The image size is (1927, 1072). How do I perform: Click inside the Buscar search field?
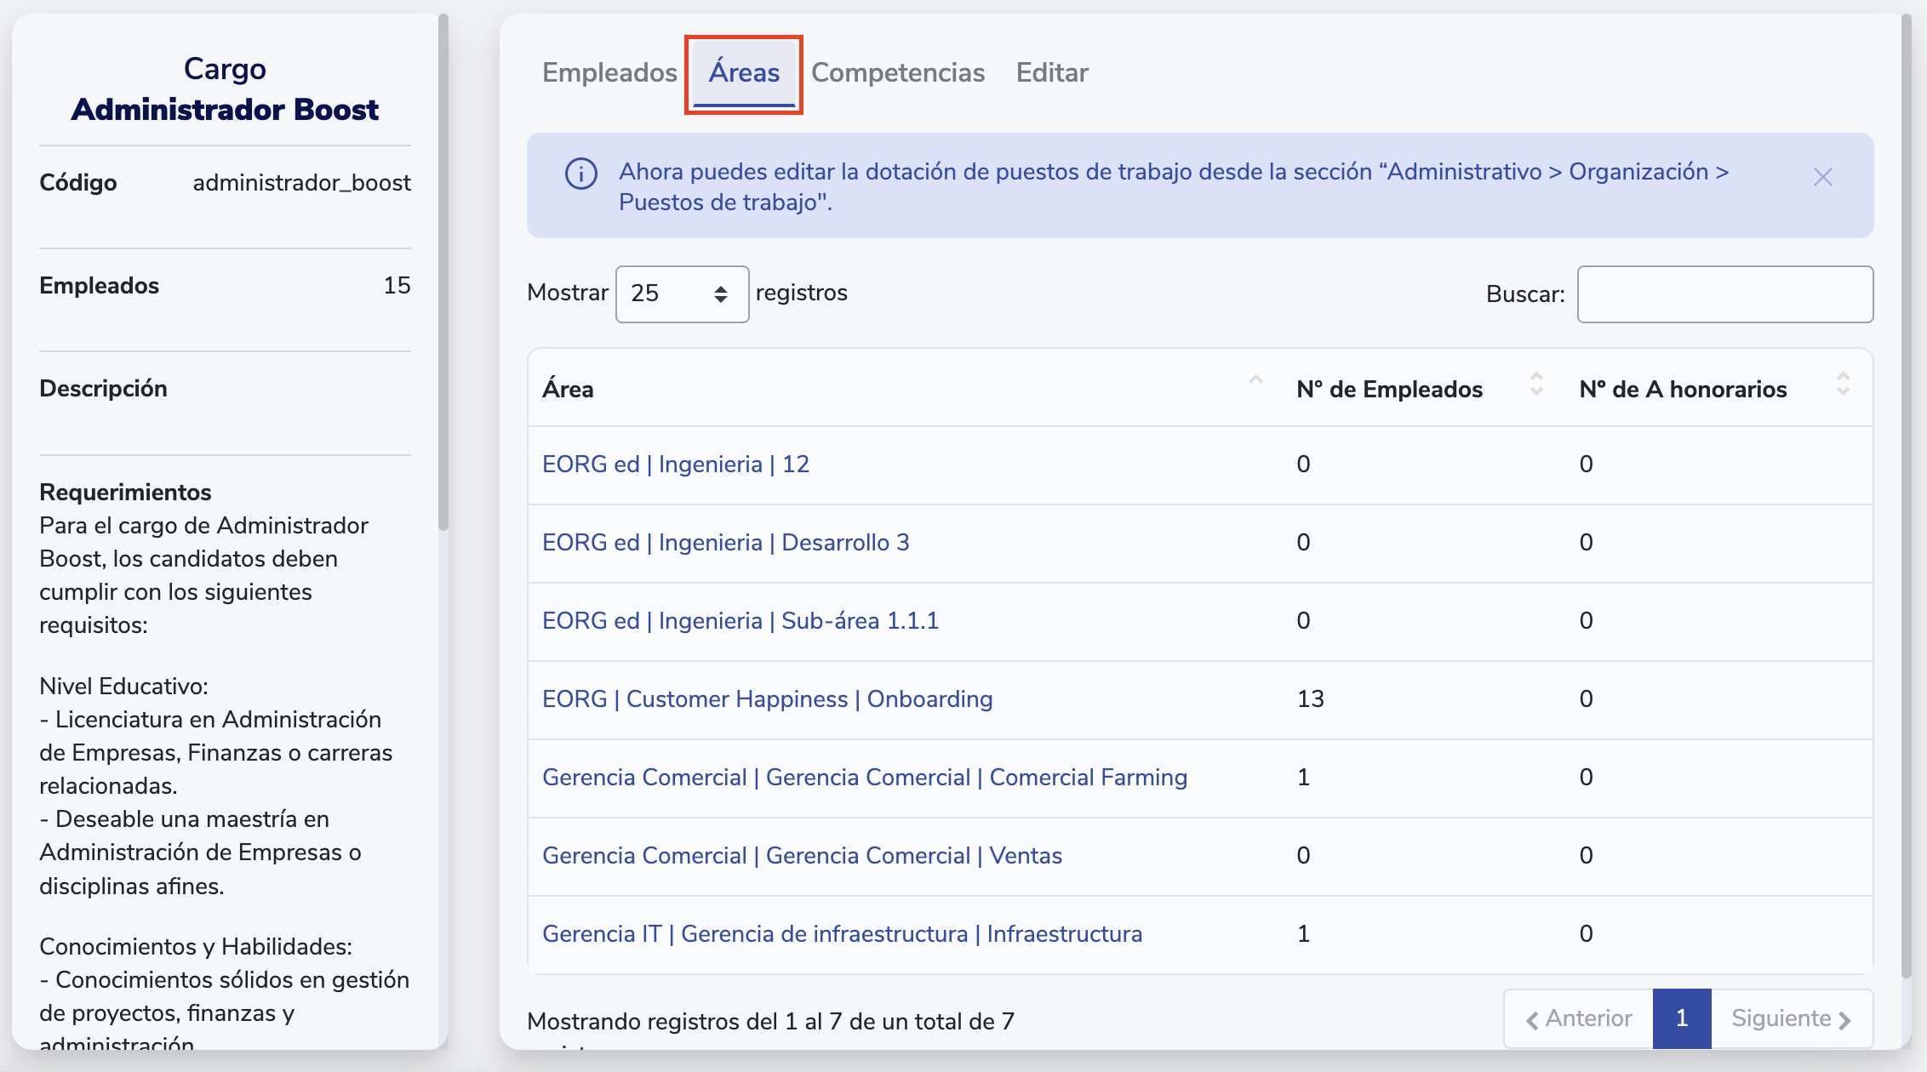[1724, 294]
